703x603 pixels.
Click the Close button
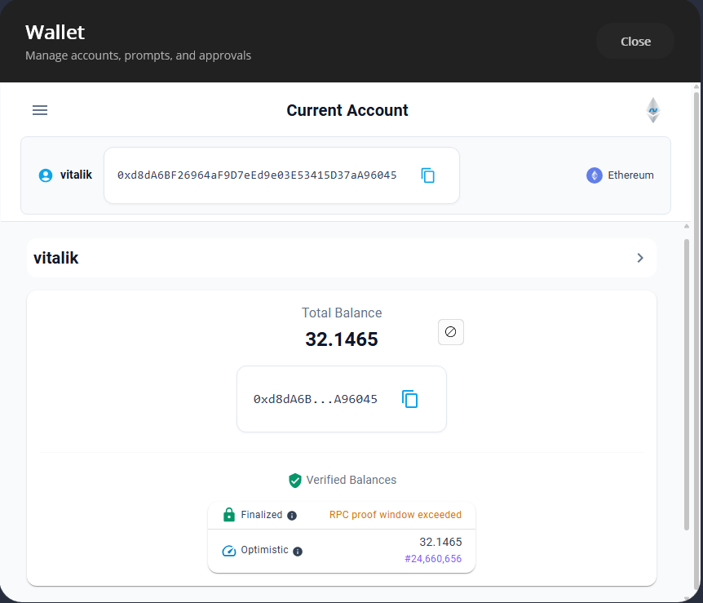pyautogui.click(x=634, y=41)
